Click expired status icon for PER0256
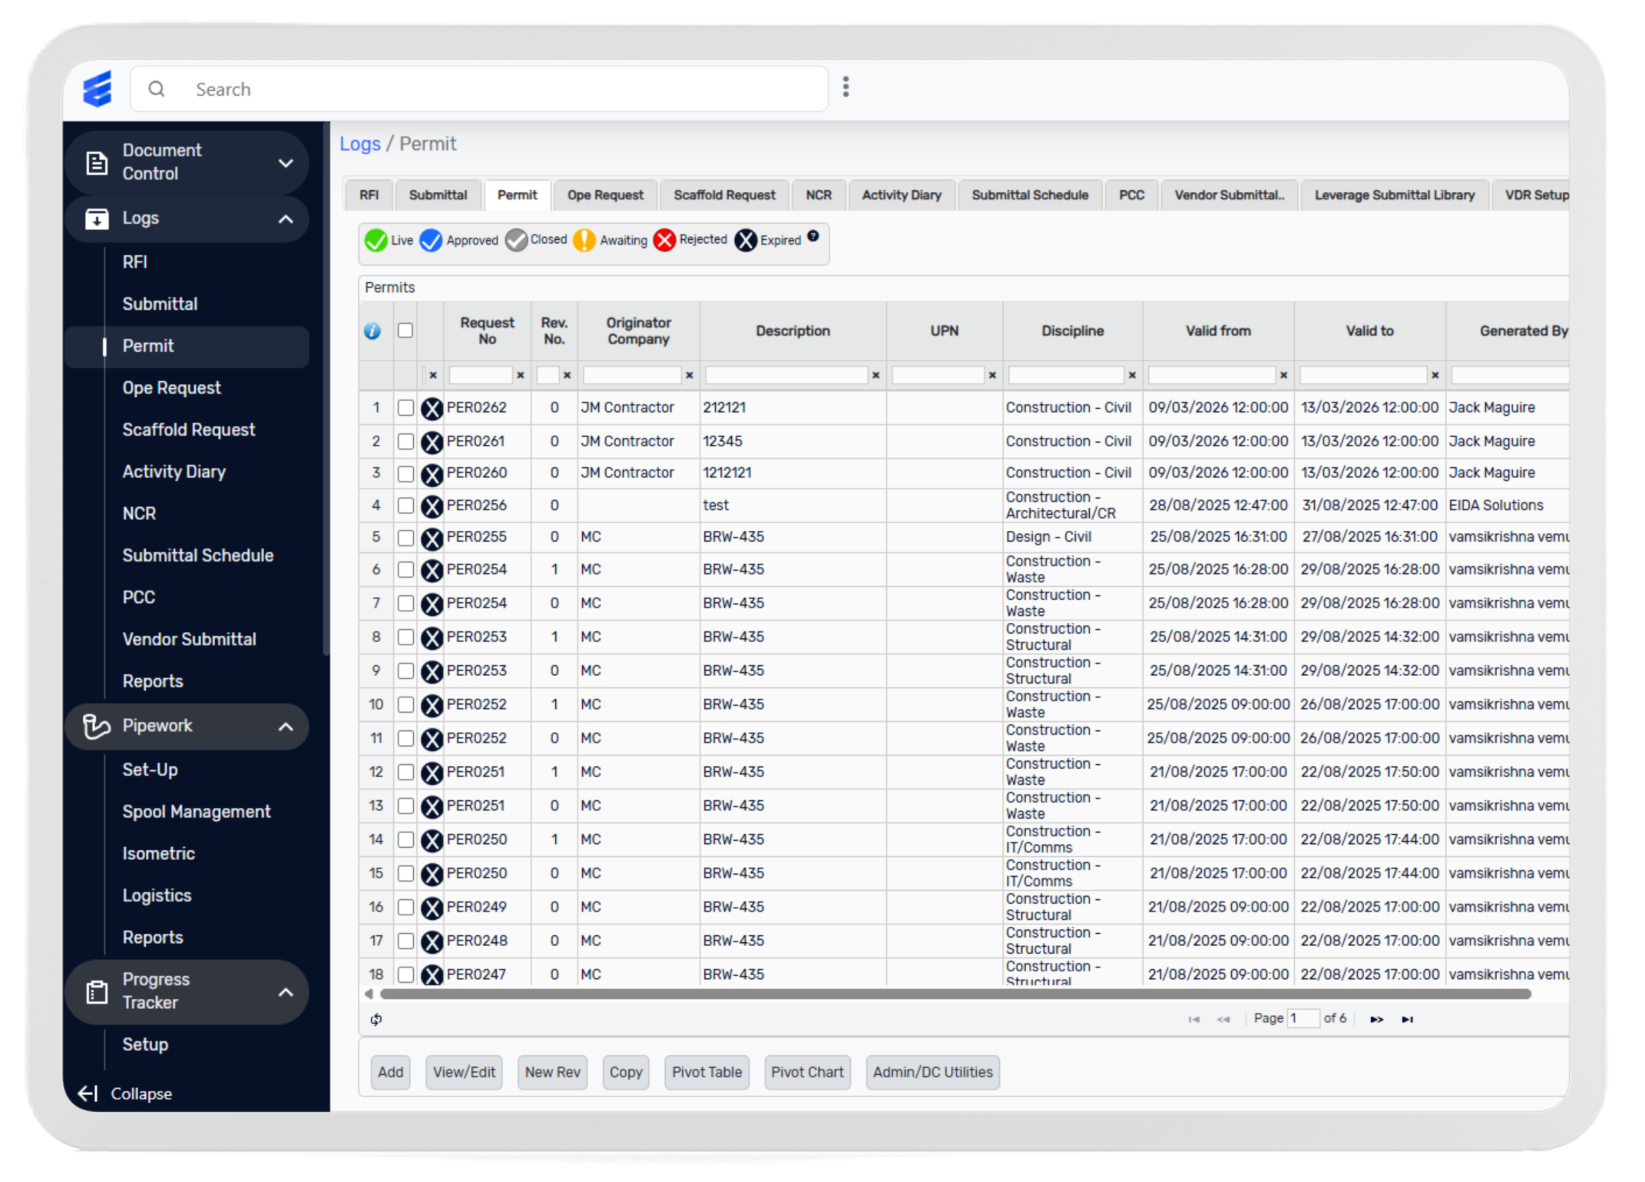Viewport: 1645px width, 1182px height. (432, 506)
